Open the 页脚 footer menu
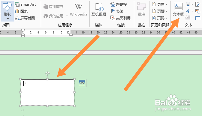 (x=160, y=11)
